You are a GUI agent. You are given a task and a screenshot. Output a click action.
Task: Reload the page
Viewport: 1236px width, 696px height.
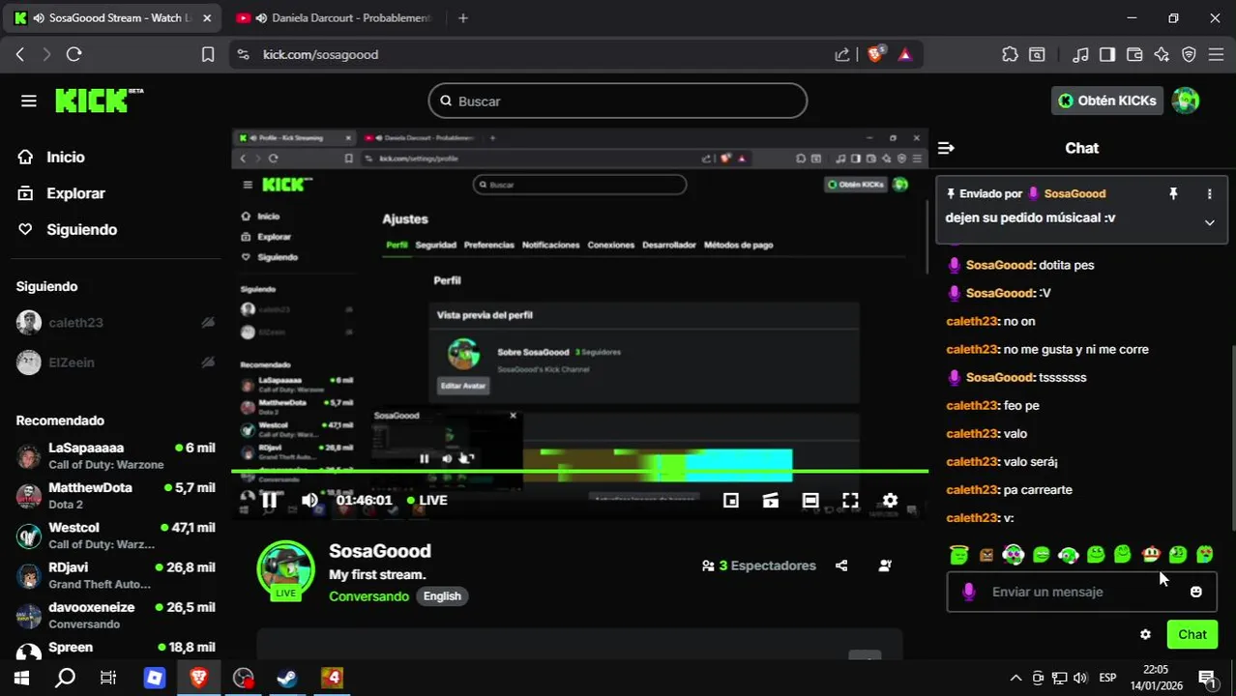[x=74, y=55]
